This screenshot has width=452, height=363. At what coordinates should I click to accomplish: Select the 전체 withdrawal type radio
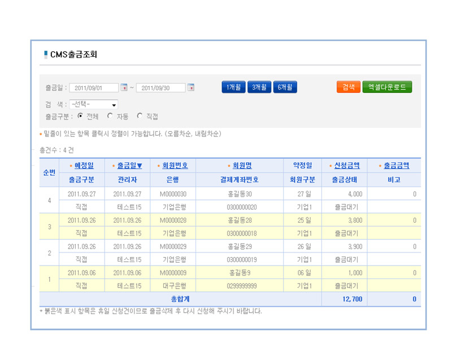80,116
